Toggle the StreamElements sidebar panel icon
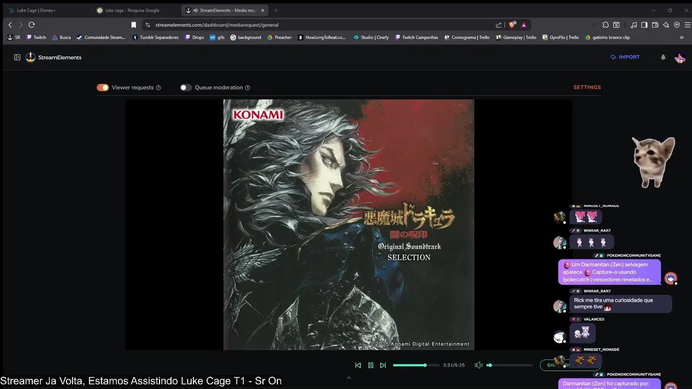The image size is (692, 389). pyautogui.click(x=17, y=57)
